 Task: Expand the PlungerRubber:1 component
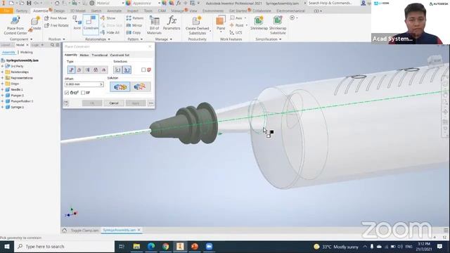point(3,101)
